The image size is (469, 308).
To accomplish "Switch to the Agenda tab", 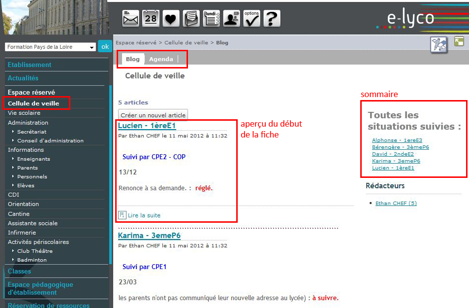I will 161,59.
